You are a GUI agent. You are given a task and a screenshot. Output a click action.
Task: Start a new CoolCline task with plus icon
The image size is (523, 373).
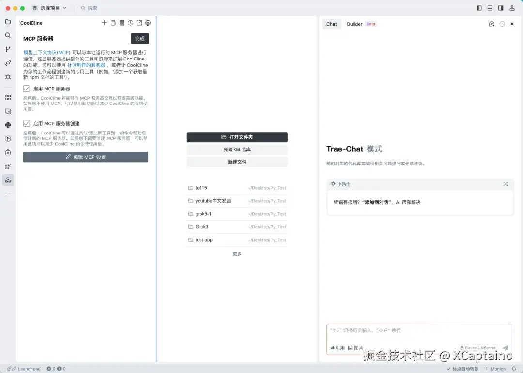(x=105, y=23)
